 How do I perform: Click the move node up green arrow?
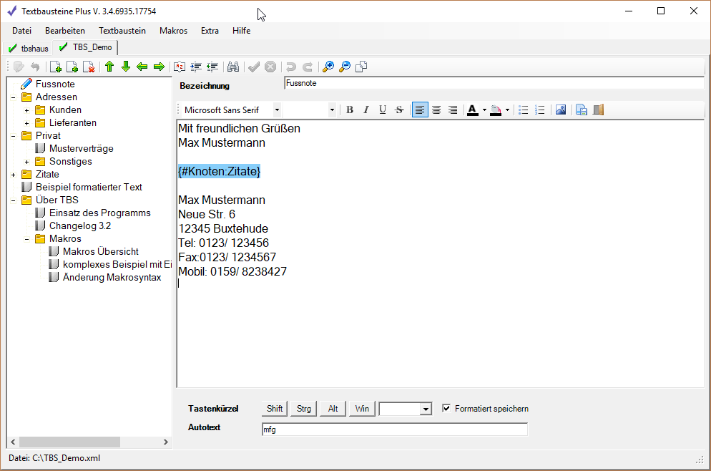pos(109,67)
